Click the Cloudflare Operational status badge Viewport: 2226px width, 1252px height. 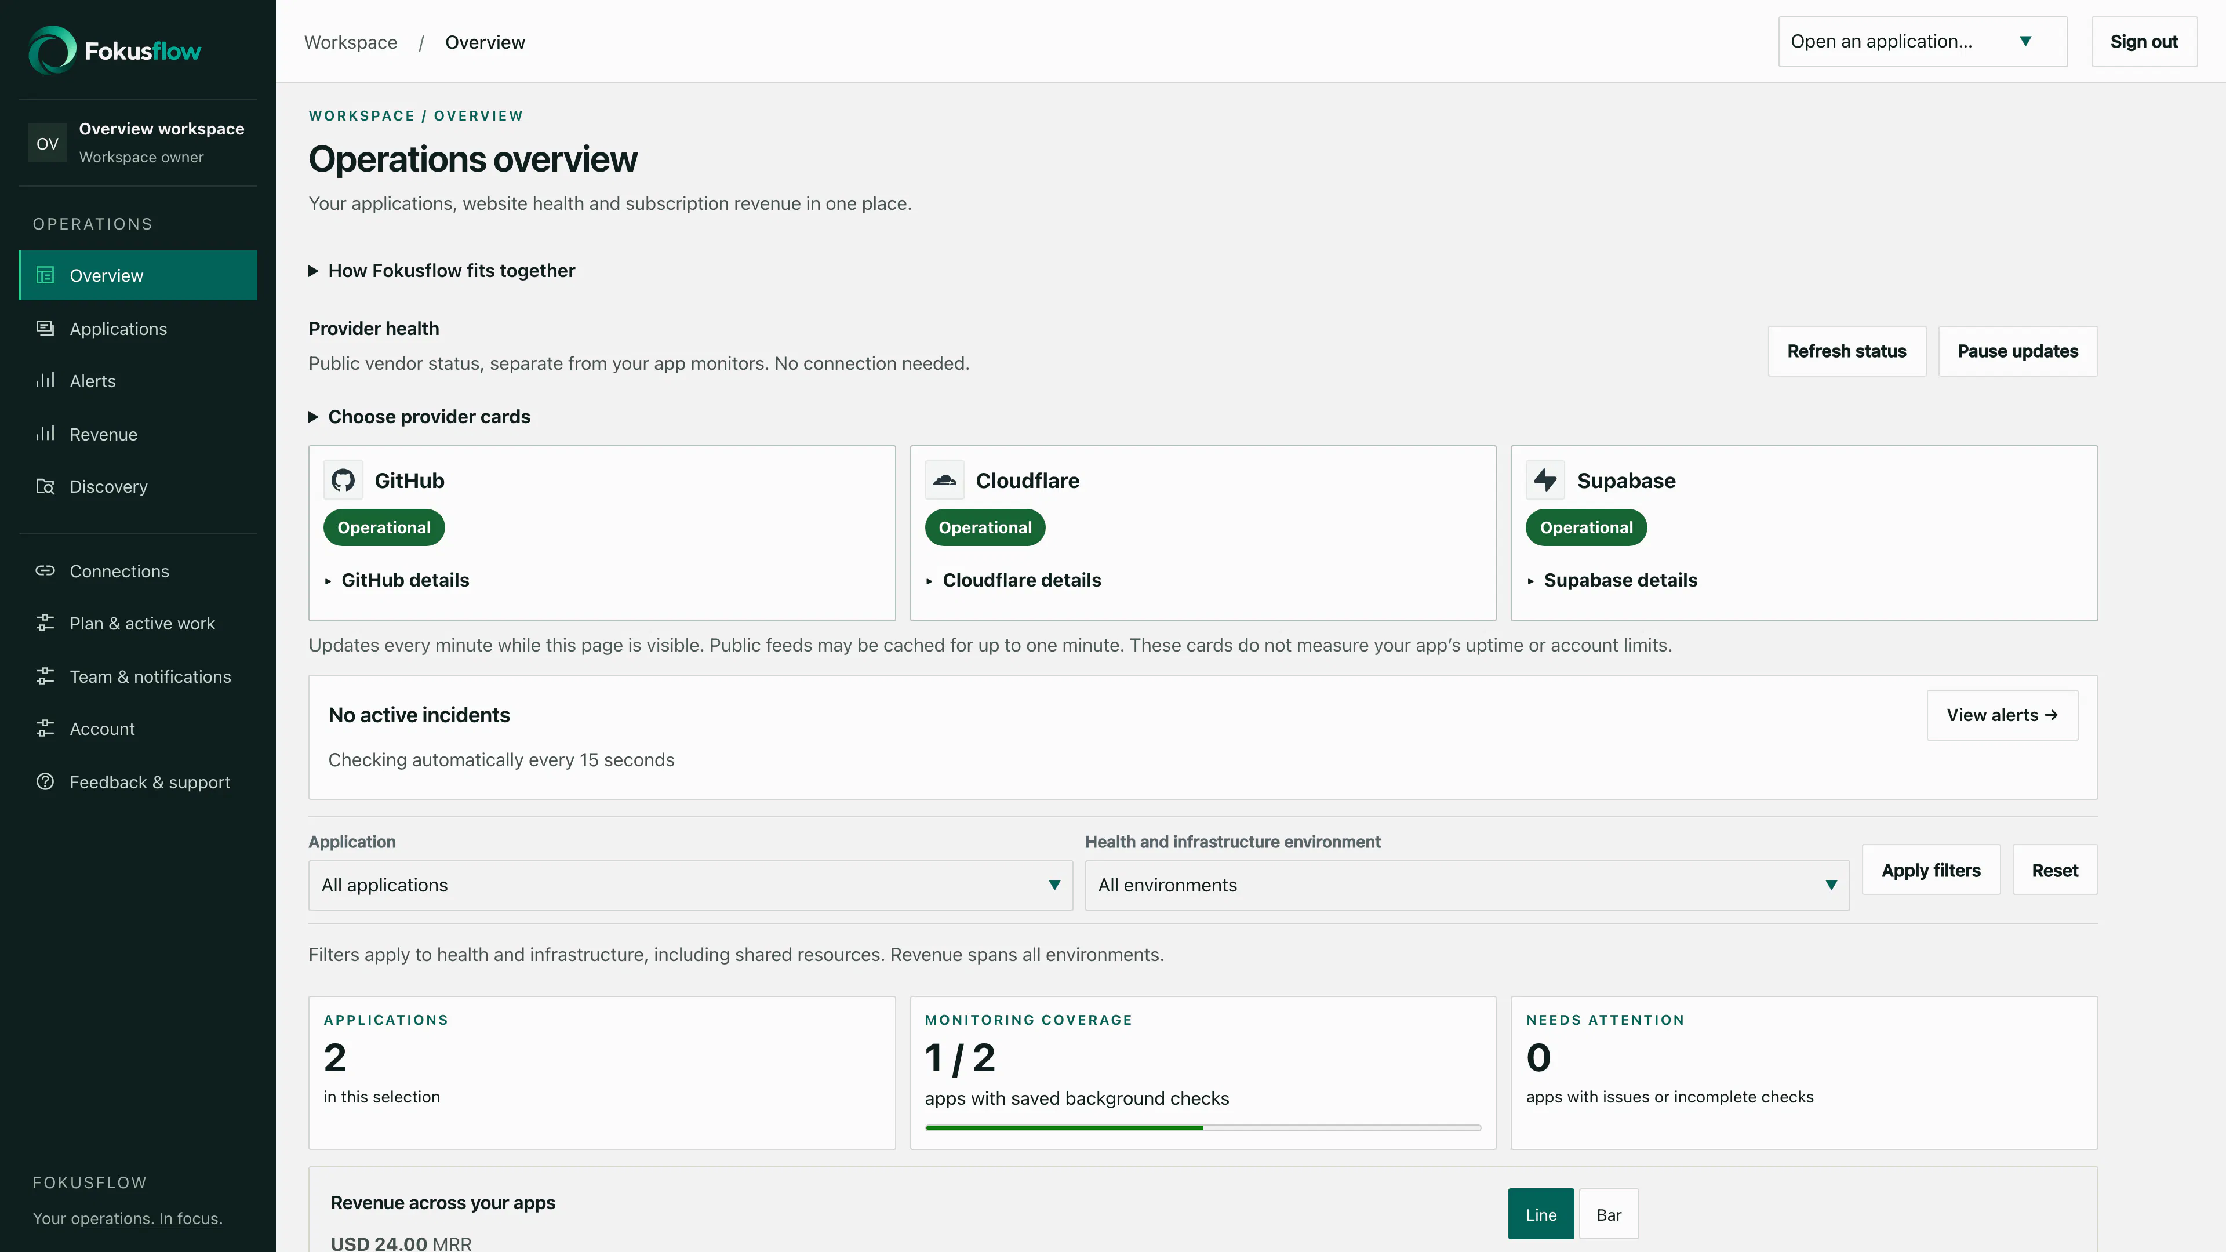pyautogui.click(x=985, y=527)
